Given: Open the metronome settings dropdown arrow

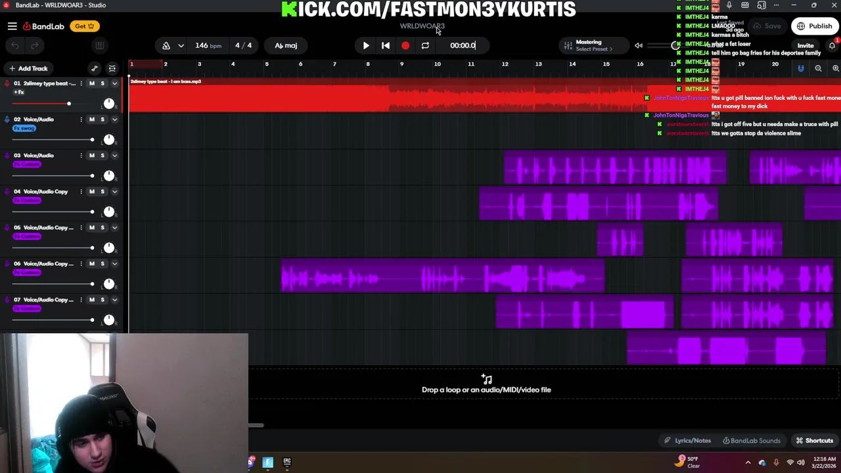Looking at the screenshot, I should click(181, 45).
